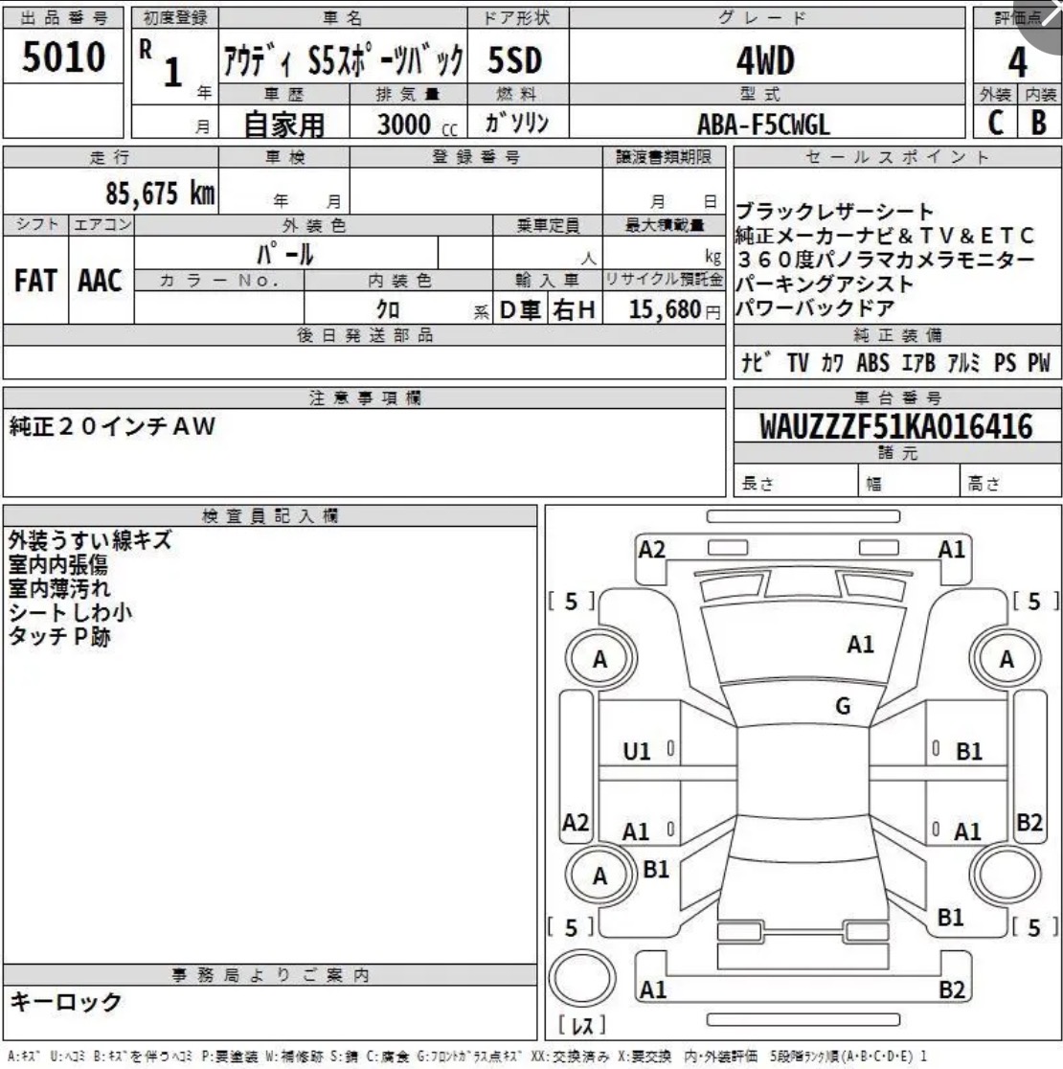Click interior grade B

coord(1038,123)
